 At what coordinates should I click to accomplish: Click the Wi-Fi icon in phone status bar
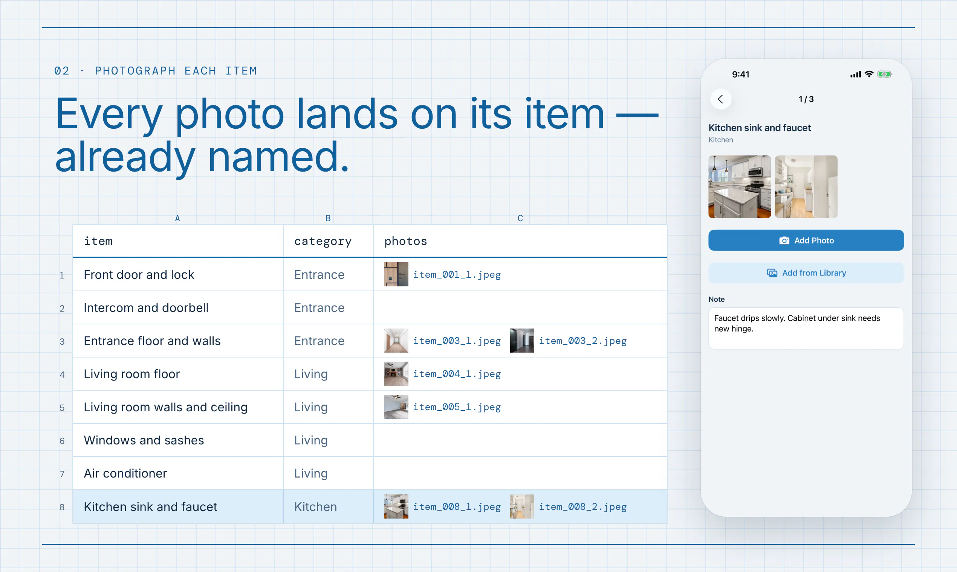(x=868, y=75)
